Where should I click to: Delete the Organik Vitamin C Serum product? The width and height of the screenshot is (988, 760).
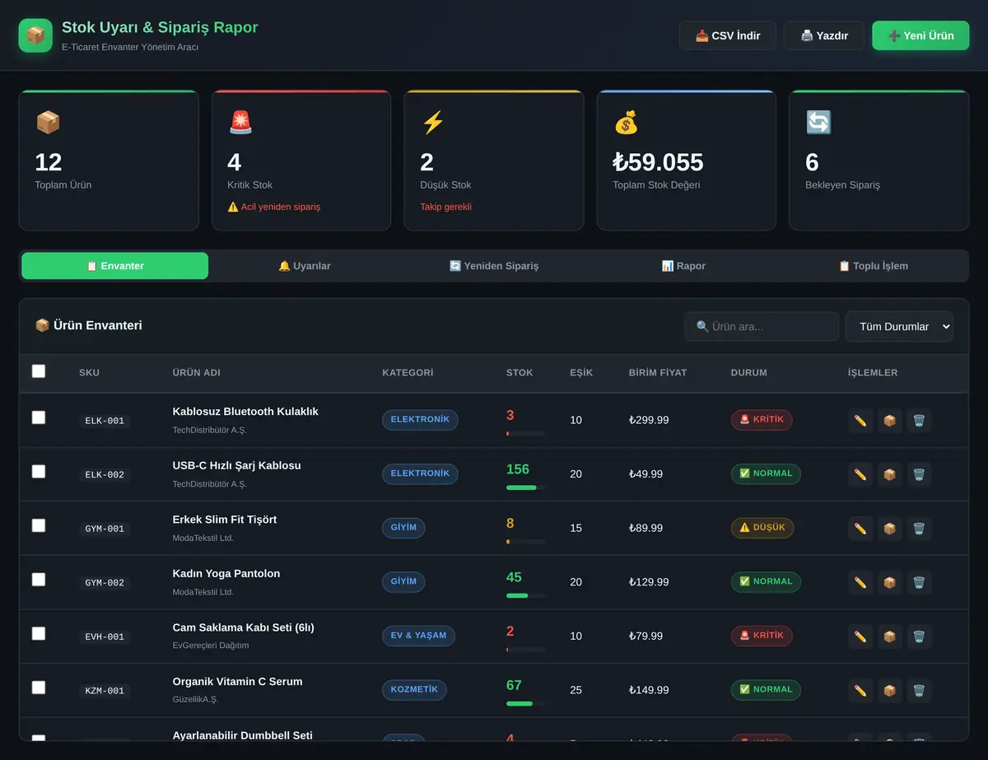[920, 690]
